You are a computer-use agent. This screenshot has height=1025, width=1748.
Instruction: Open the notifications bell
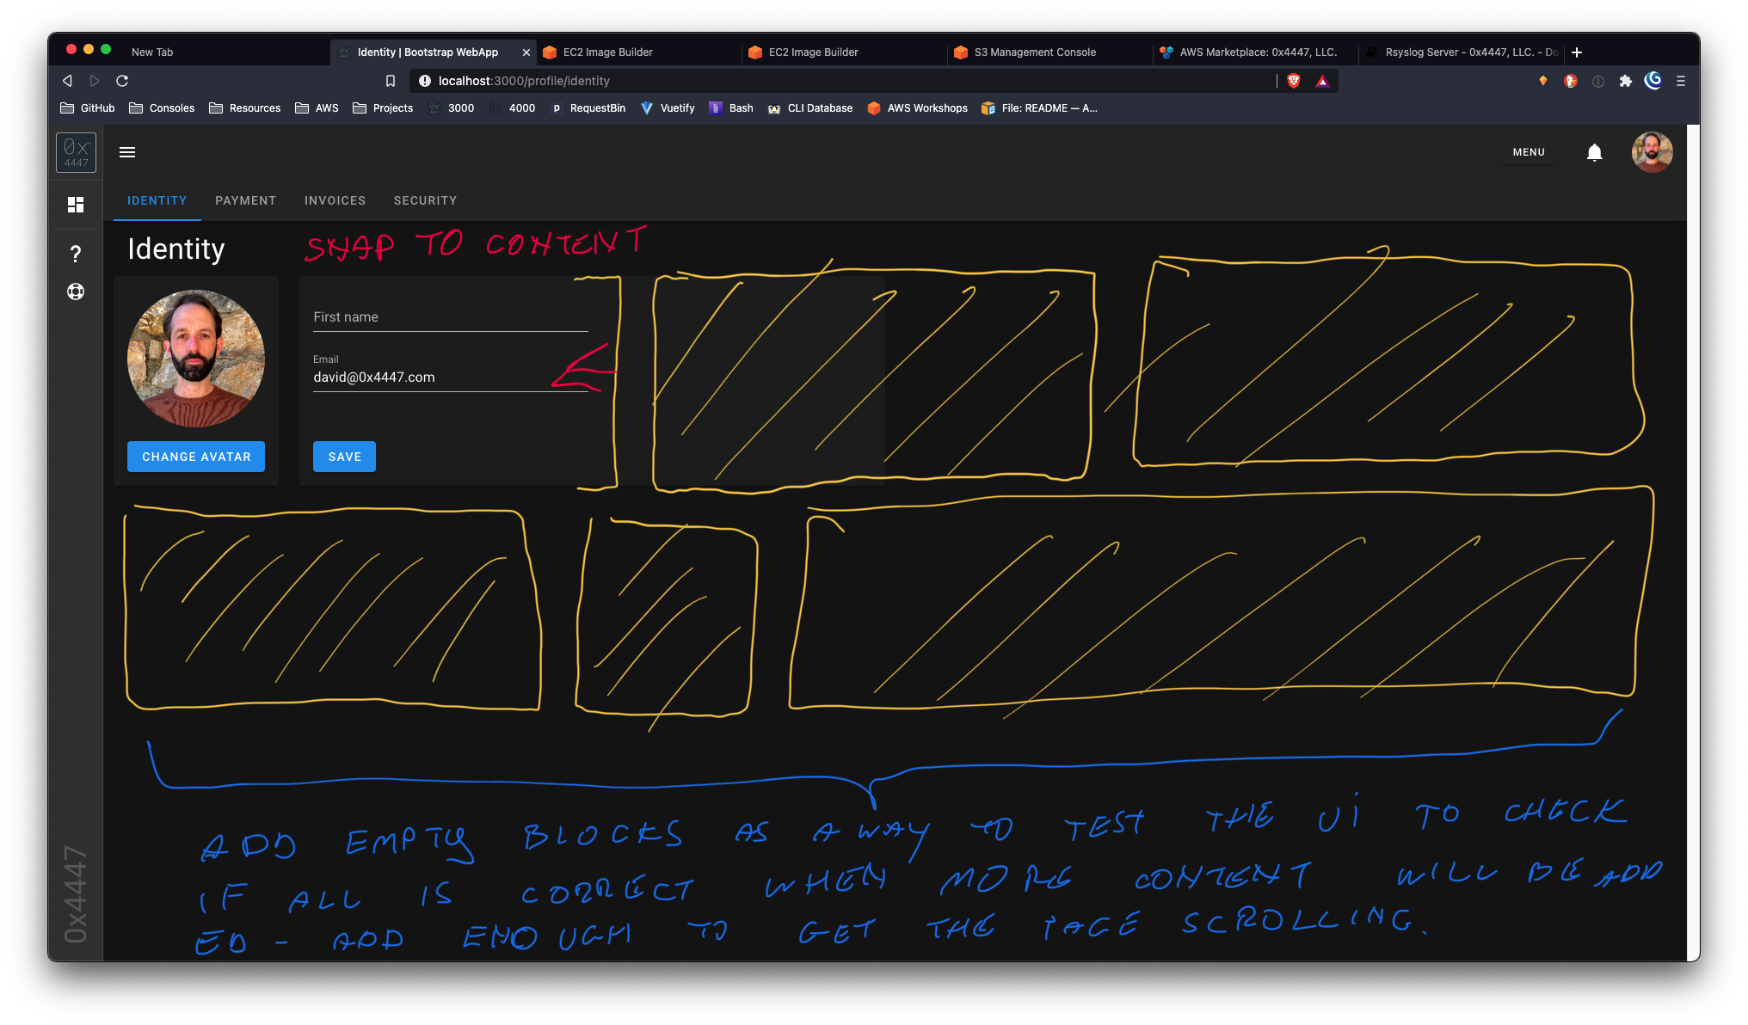point(1594,152)
